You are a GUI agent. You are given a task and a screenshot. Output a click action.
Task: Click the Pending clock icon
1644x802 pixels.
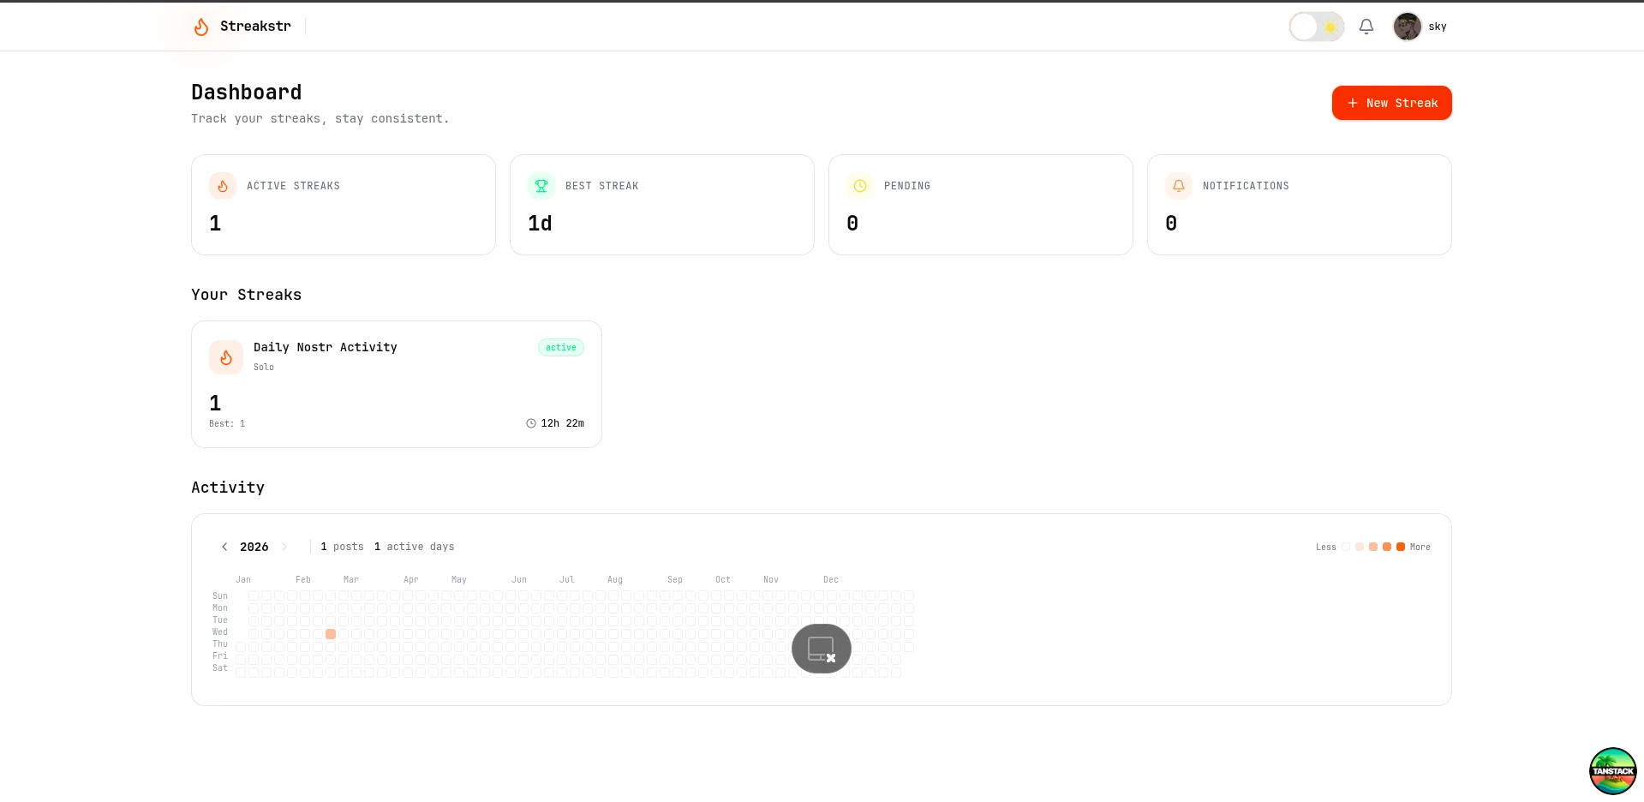pyautogui.click(x=860, y=186)
